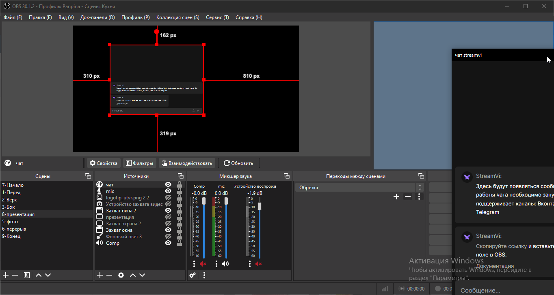The width and height of the screenshot is (554, 295).
Task: Click mic volume slider handle
Action: point(226,201)
